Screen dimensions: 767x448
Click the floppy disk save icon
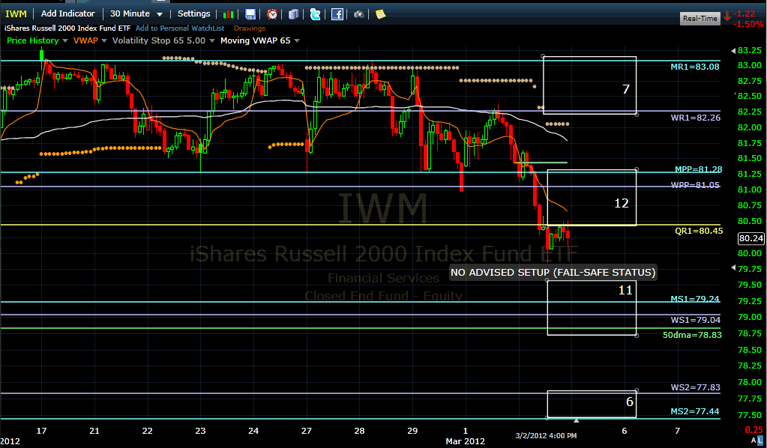pyautogui.click(x=250, y=14)
